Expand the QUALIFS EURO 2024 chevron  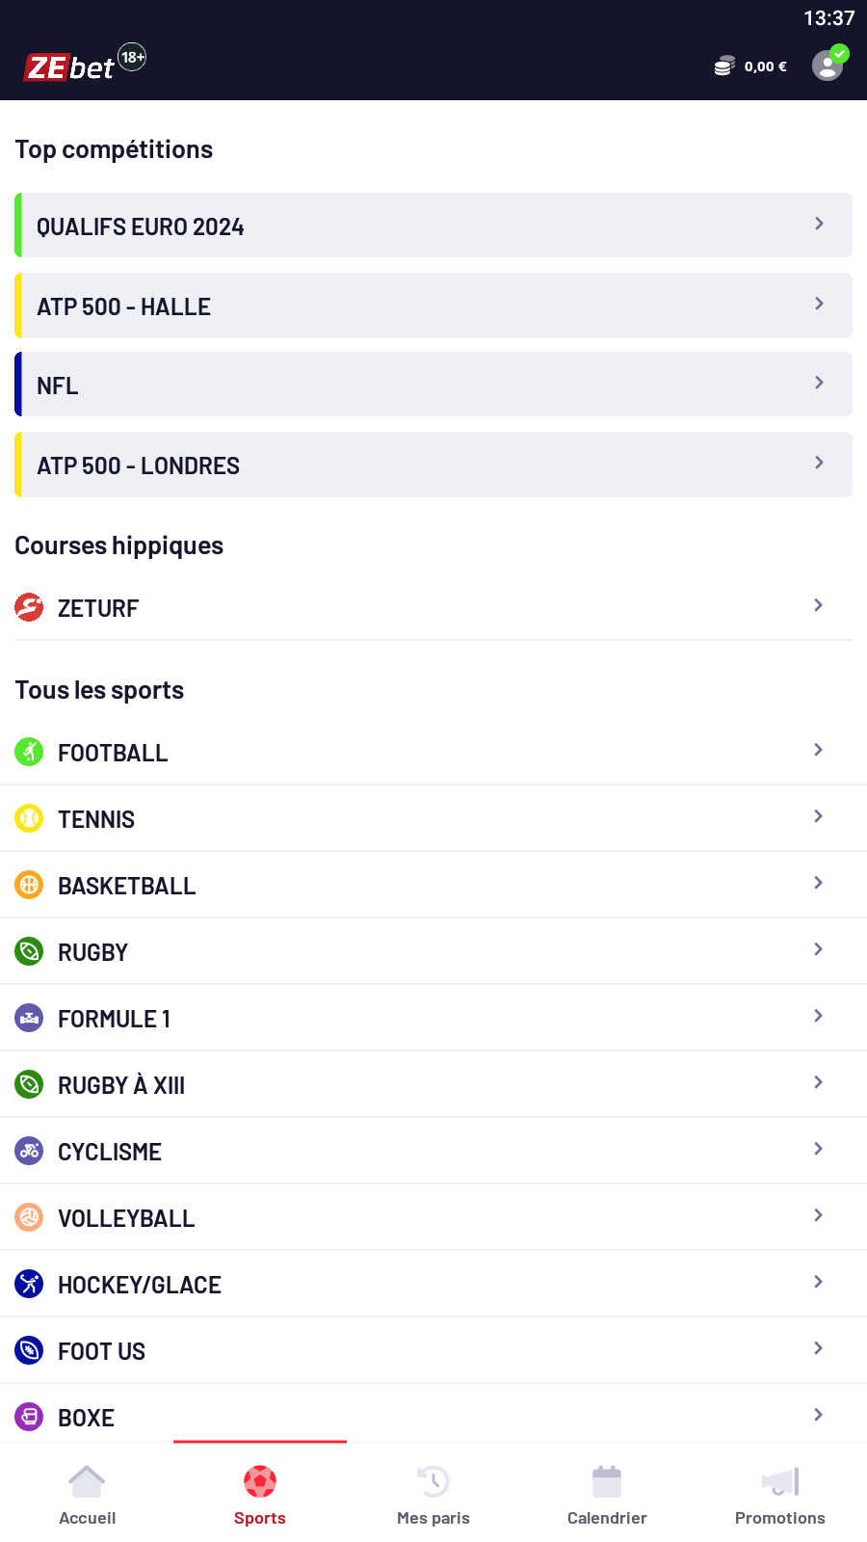(x=819, y=224)
